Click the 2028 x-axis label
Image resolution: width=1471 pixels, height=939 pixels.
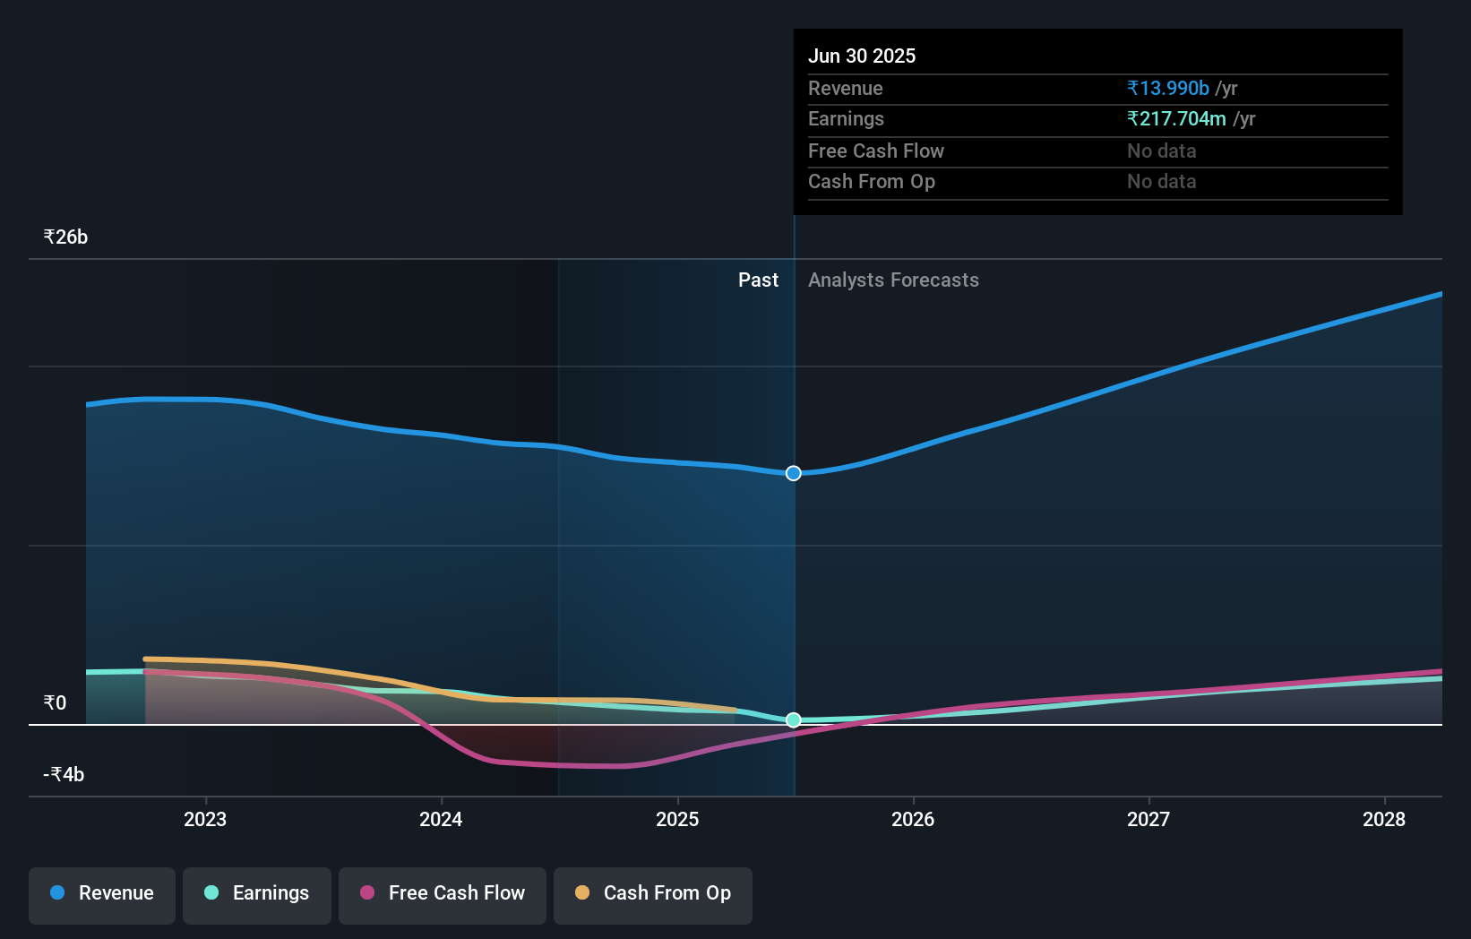pos(1384,819)
